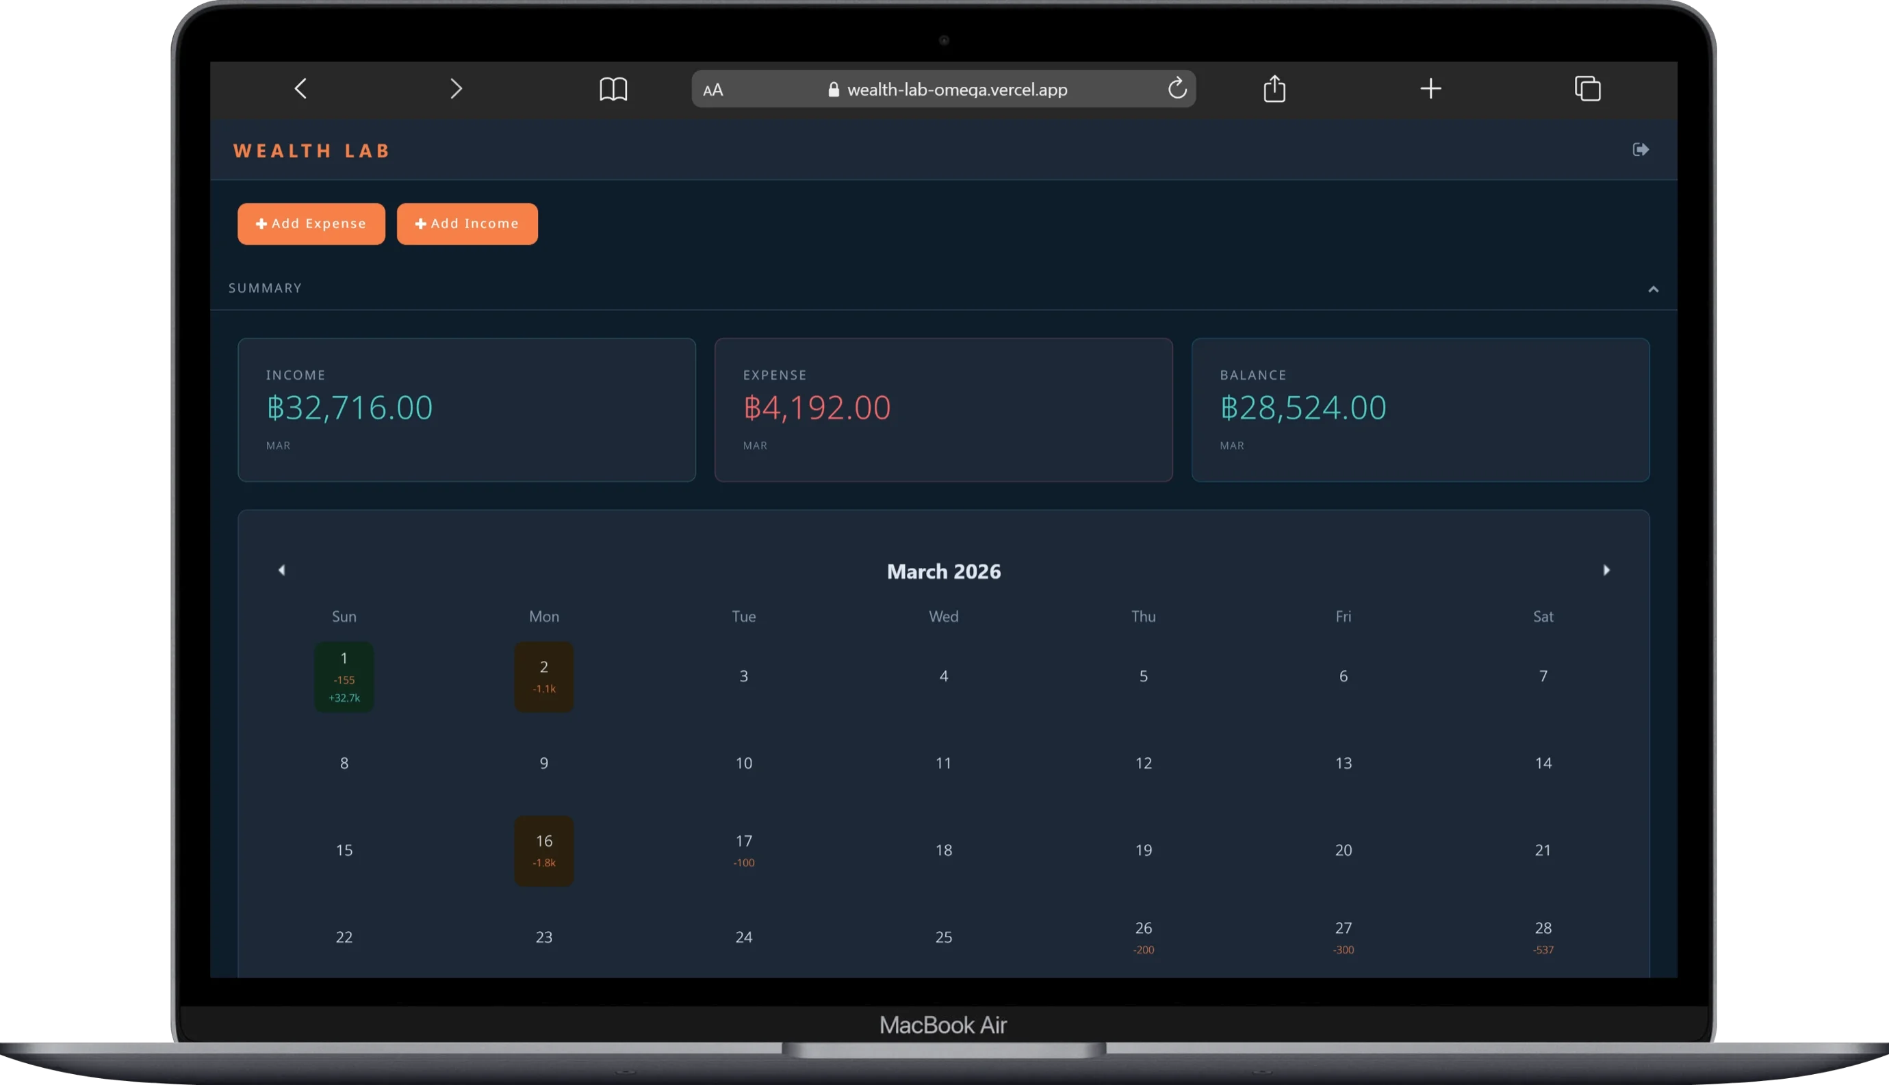Select calendar day 8
Viewport: 1889px width, 1085px height.
click(344, 763)
